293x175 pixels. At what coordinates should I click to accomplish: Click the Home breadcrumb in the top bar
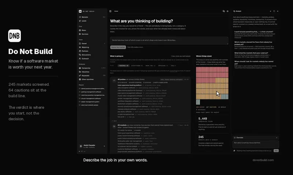(116, 11)
